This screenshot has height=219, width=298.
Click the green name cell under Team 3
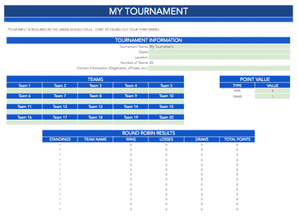(x=95, y=91)
